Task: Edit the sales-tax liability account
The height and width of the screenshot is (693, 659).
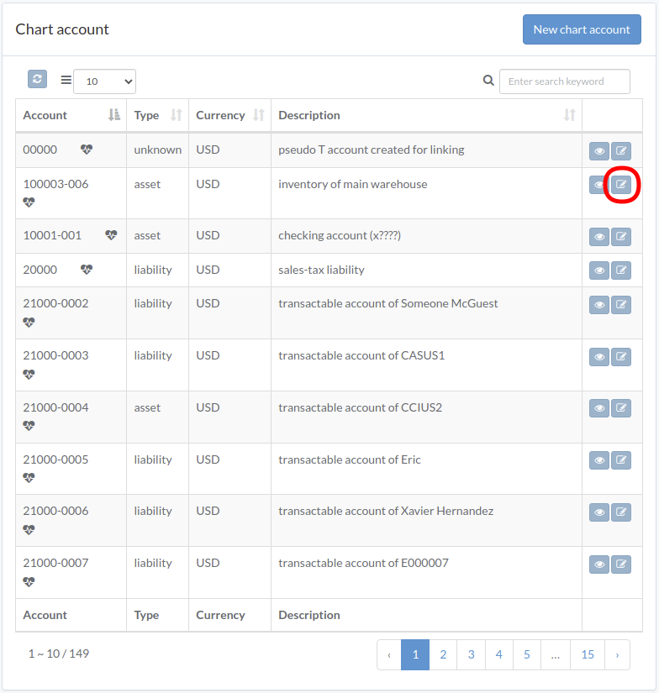Action: tap(621, 270)
